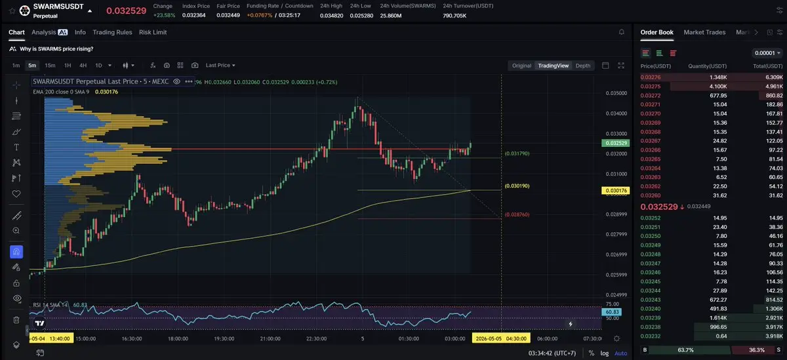Click the trash remove drawings icon
Viewport: 787px width, 360px height.
click(x=16, y=320)
